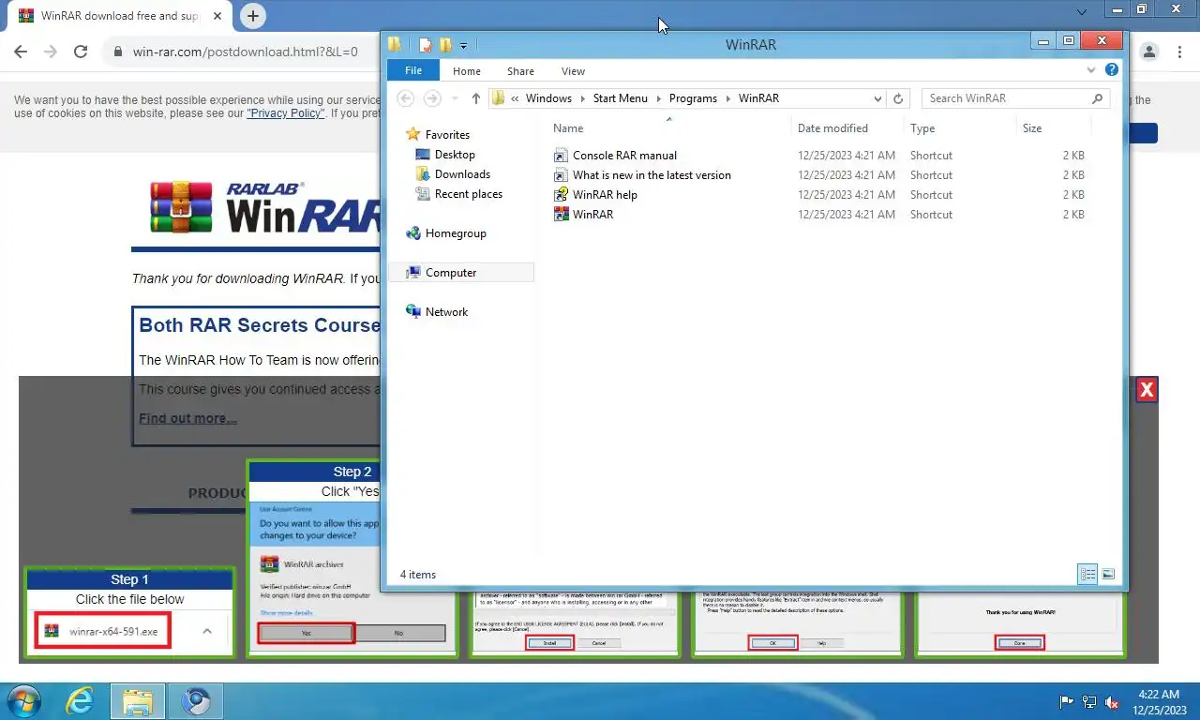Expand the Explorer ribbon with the chevron
This screenshot has width=1200, height=720.
click(1091, 70)
